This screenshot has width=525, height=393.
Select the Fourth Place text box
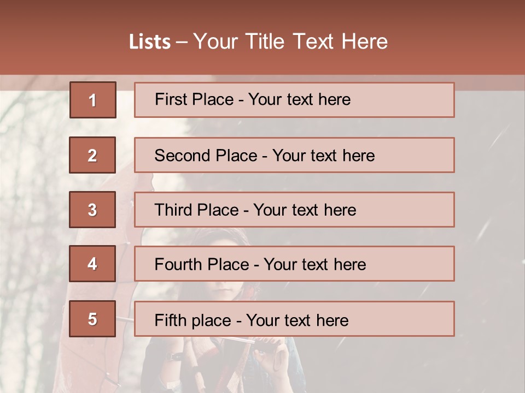pyautogui.click(x=294, y=264)
